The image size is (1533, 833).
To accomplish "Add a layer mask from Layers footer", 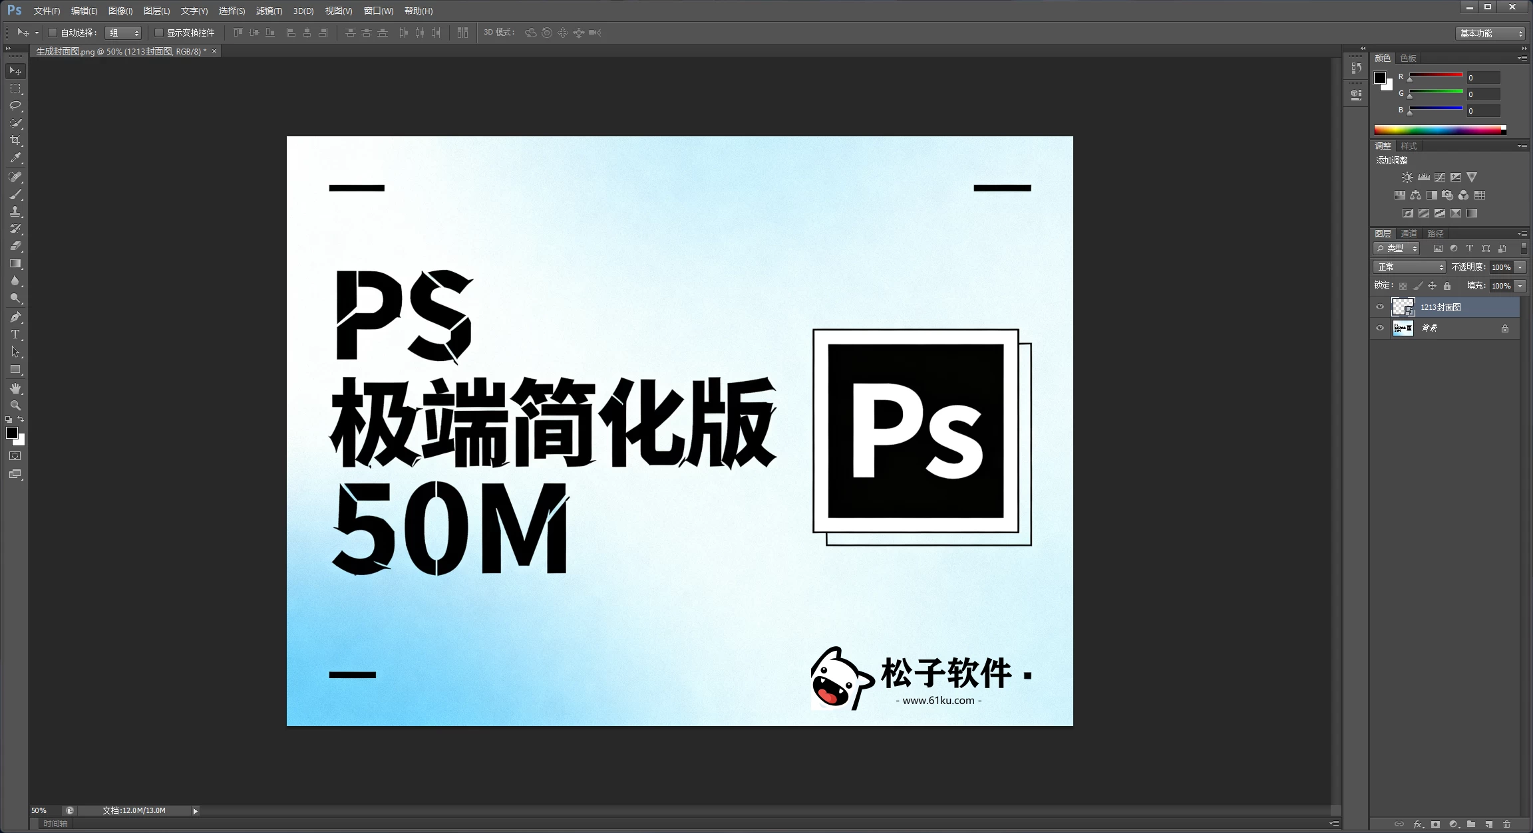I will point(1435,824).
